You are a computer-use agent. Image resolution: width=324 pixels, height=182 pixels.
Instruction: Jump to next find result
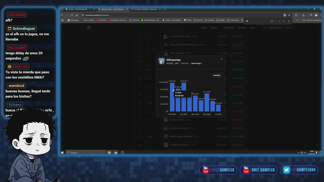pos(284,21)
